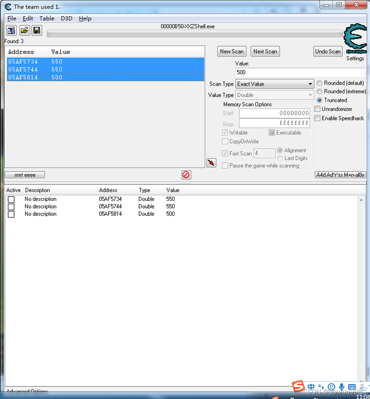Click the Type column header in table
This screenshot has width=370, height=399.
[151, 190]
